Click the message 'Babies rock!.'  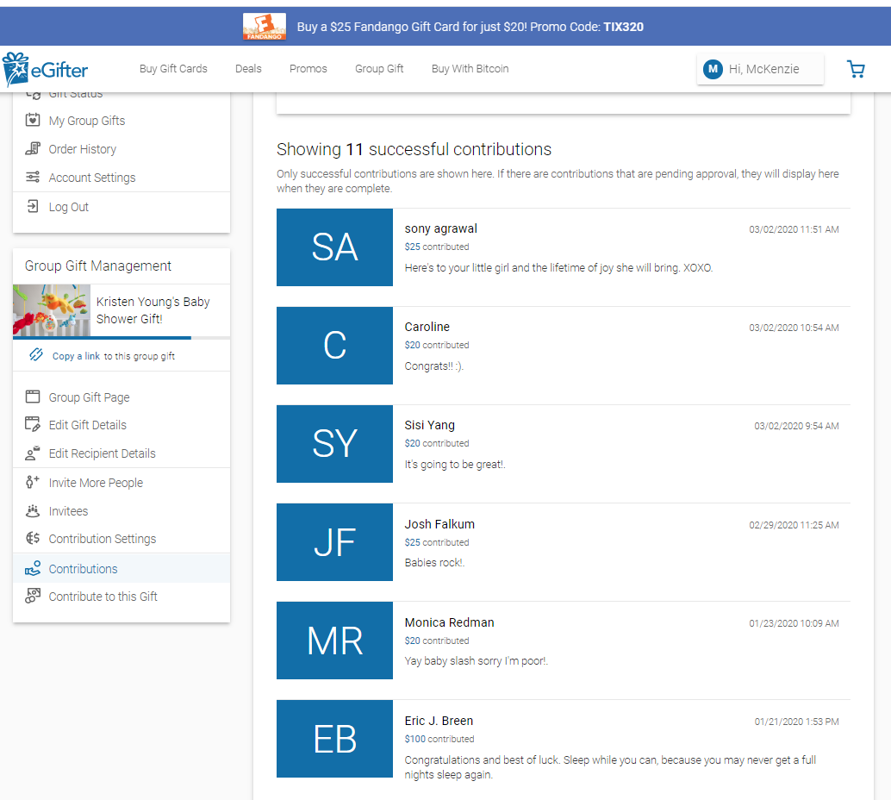434,563
